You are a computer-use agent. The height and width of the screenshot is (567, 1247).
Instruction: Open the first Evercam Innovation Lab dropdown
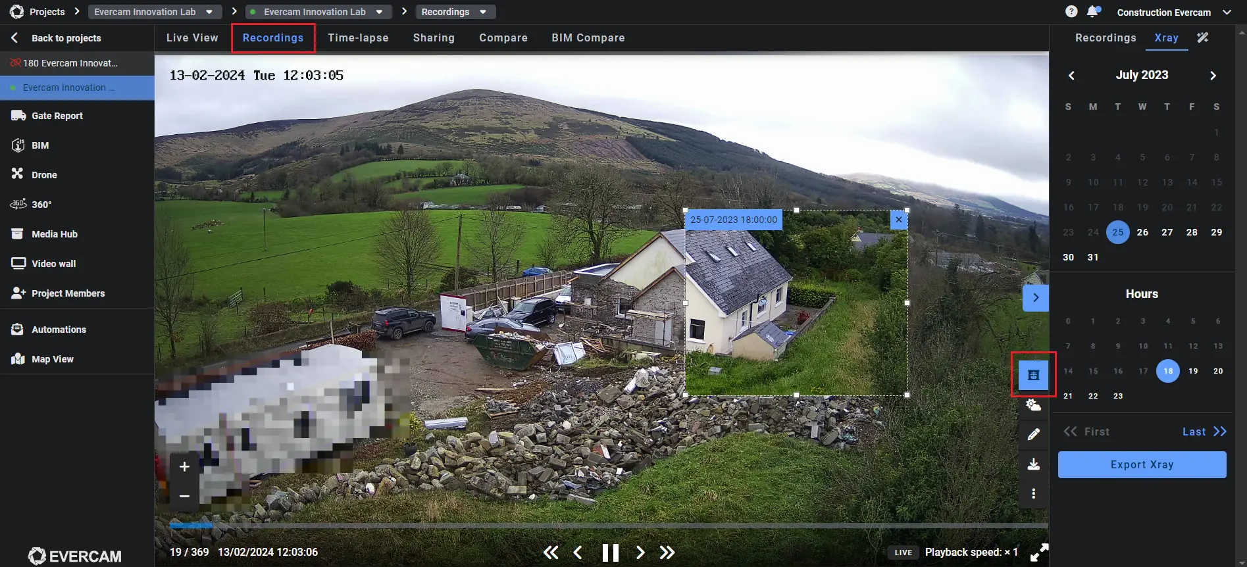(x=154, y=12)
